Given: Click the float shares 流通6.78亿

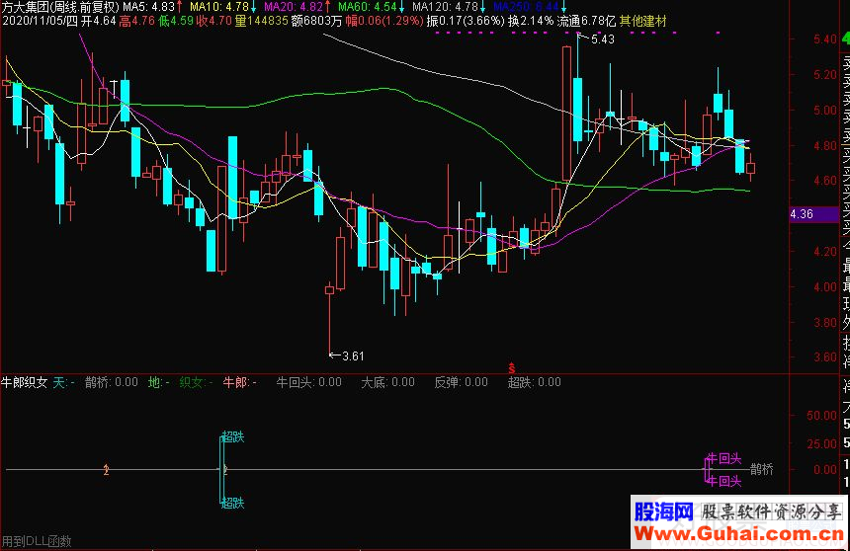Looking at the screenshot, I should click(x=586, y=21).
